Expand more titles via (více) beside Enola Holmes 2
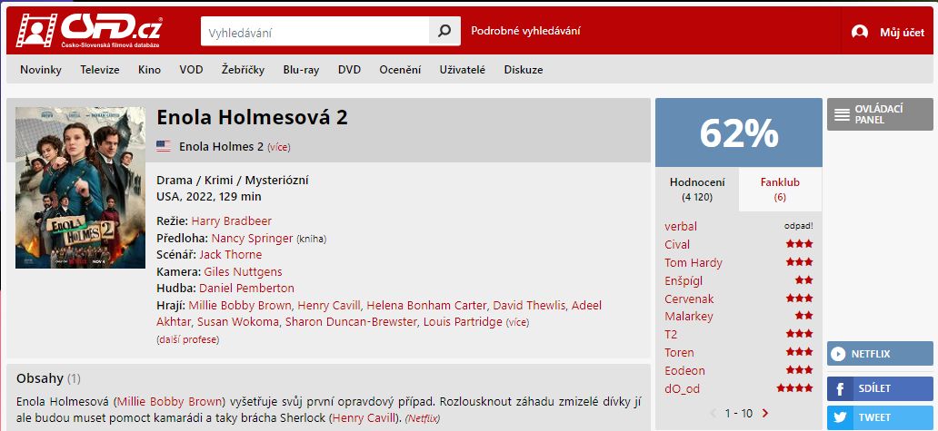Viewport: 938px width, 431px height. tap(279, 147)
